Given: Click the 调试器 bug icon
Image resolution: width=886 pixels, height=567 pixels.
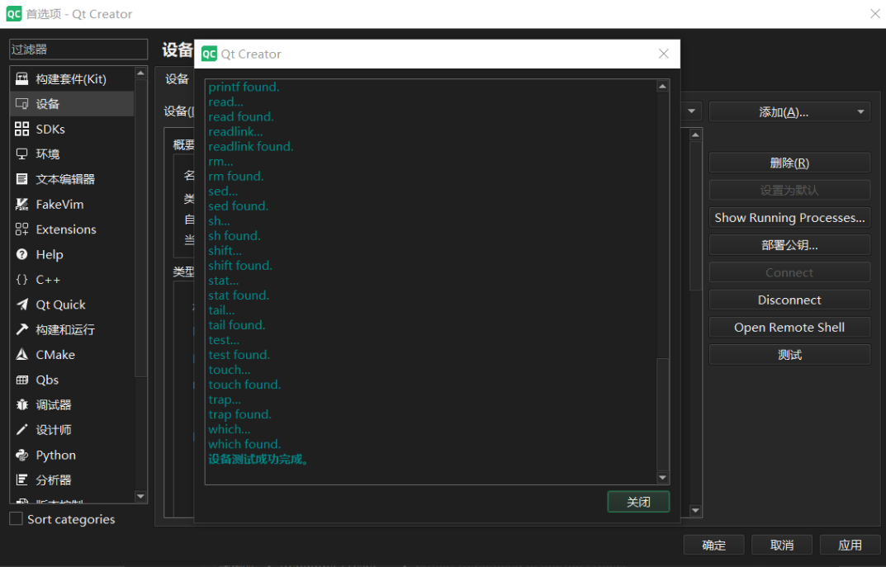Looking at the screenshot, I should (x=22, y=405).
